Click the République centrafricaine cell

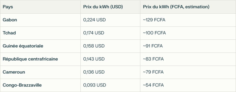tap(30, 59)
